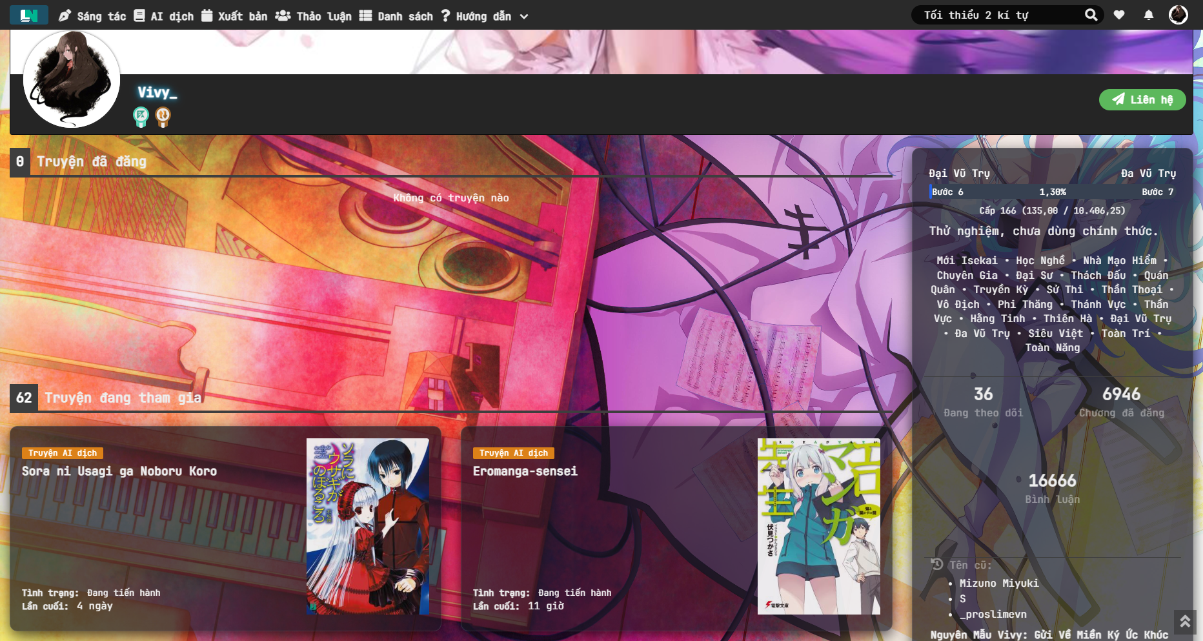Open Sora ni Usagi ga Noboru Koro

click(x=119, y=471)
